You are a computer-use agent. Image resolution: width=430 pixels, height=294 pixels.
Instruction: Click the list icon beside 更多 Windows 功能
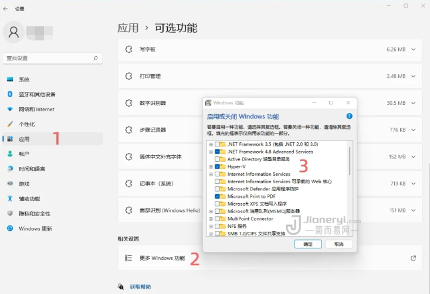128,258
